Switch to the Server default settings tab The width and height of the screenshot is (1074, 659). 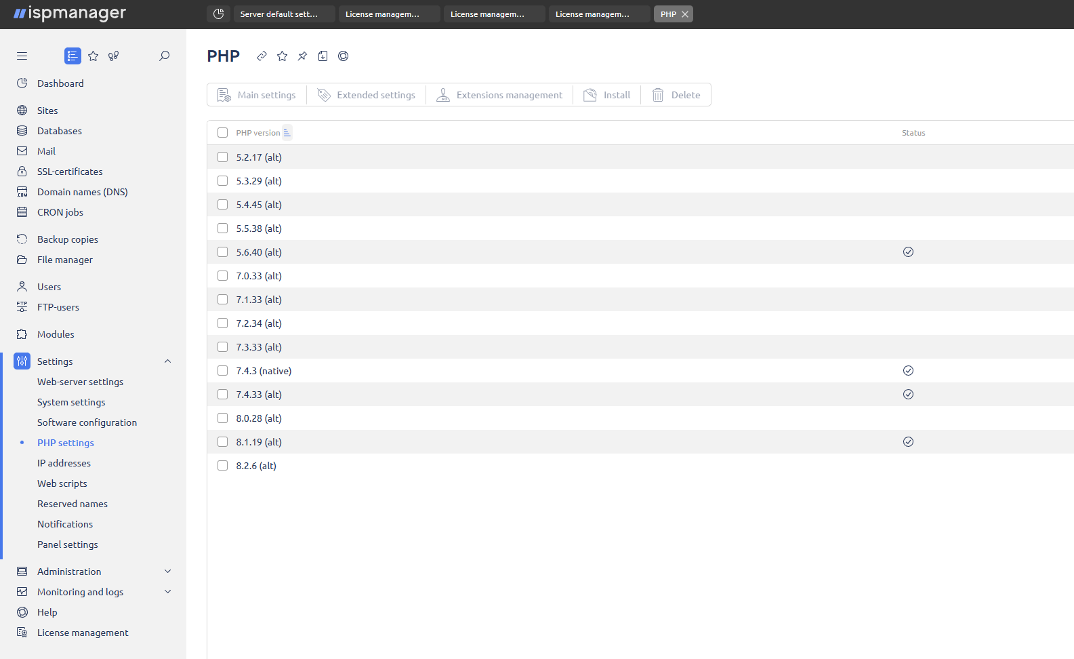pyautogui.click(x=284, y=14)
